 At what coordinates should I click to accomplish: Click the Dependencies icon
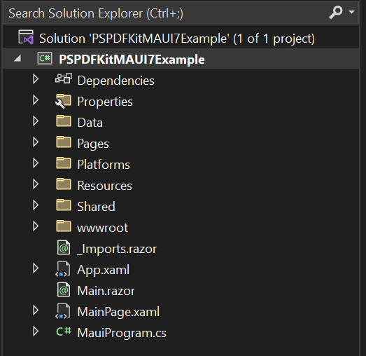[64, 78]
